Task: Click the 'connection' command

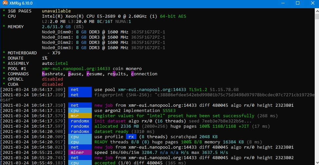Action: click(x=144, y=74)
